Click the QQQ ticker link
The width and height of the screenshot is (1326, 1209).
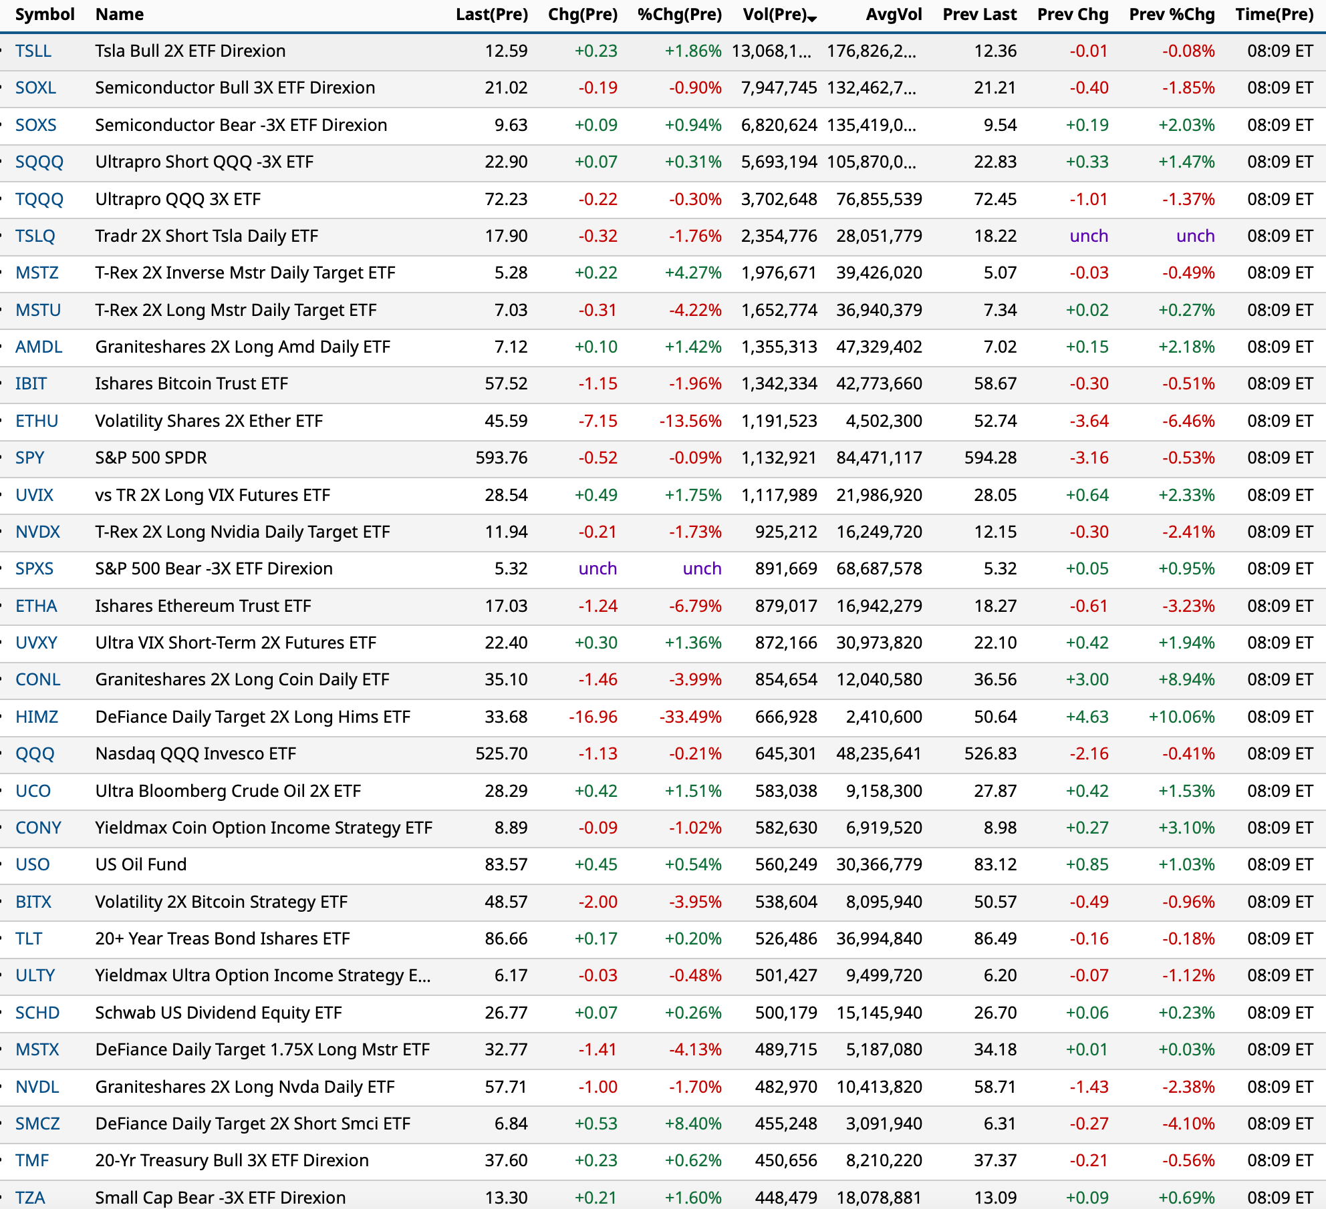click(x=35, y=754)
